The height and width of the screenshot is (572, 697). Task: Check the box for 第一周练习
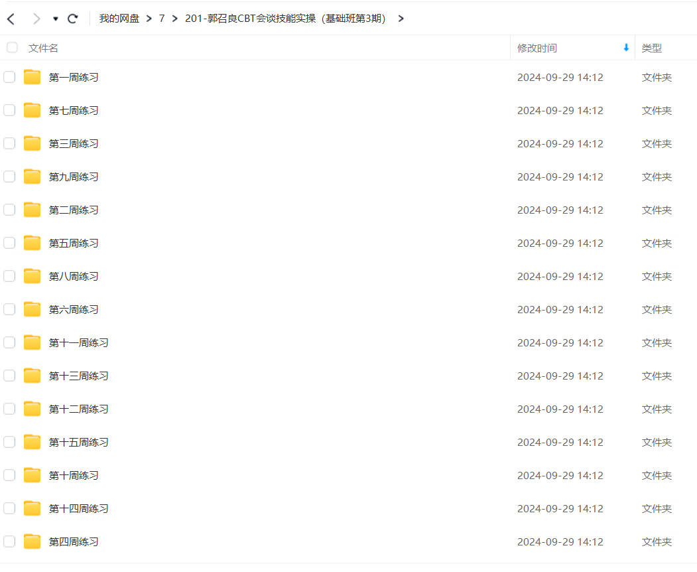pos(9,77)
